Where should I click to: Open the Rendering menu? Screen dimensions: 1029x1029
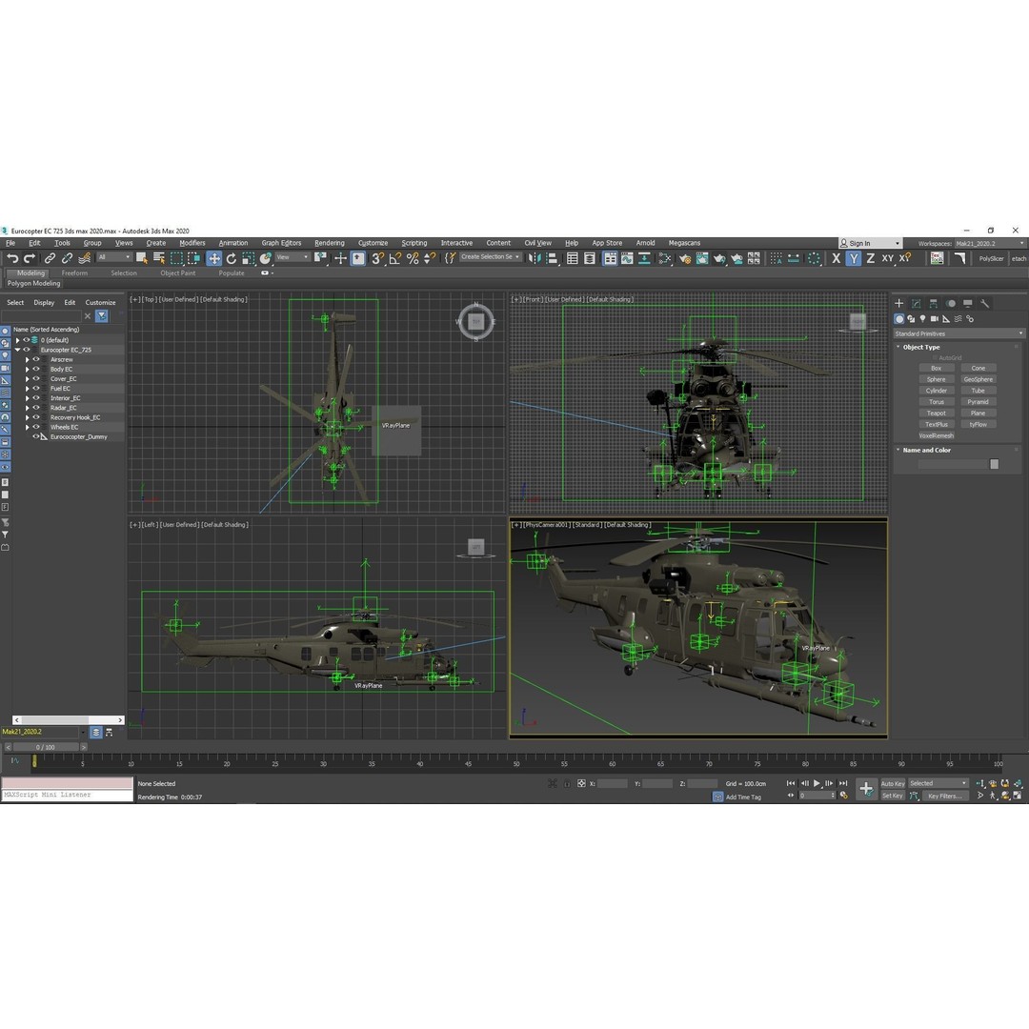click(330, 244)
